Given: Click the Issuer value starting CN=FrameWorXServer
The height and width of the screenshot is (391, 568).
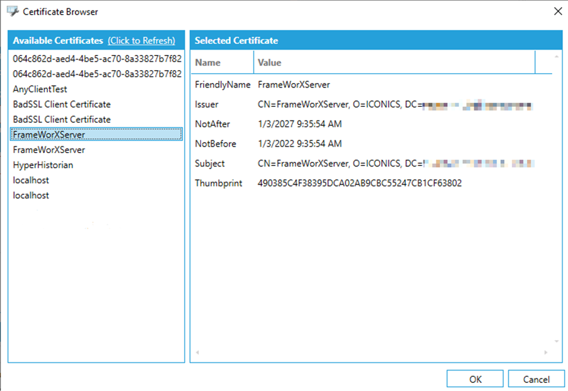Looking at the screenshot, I should (395, 105).
